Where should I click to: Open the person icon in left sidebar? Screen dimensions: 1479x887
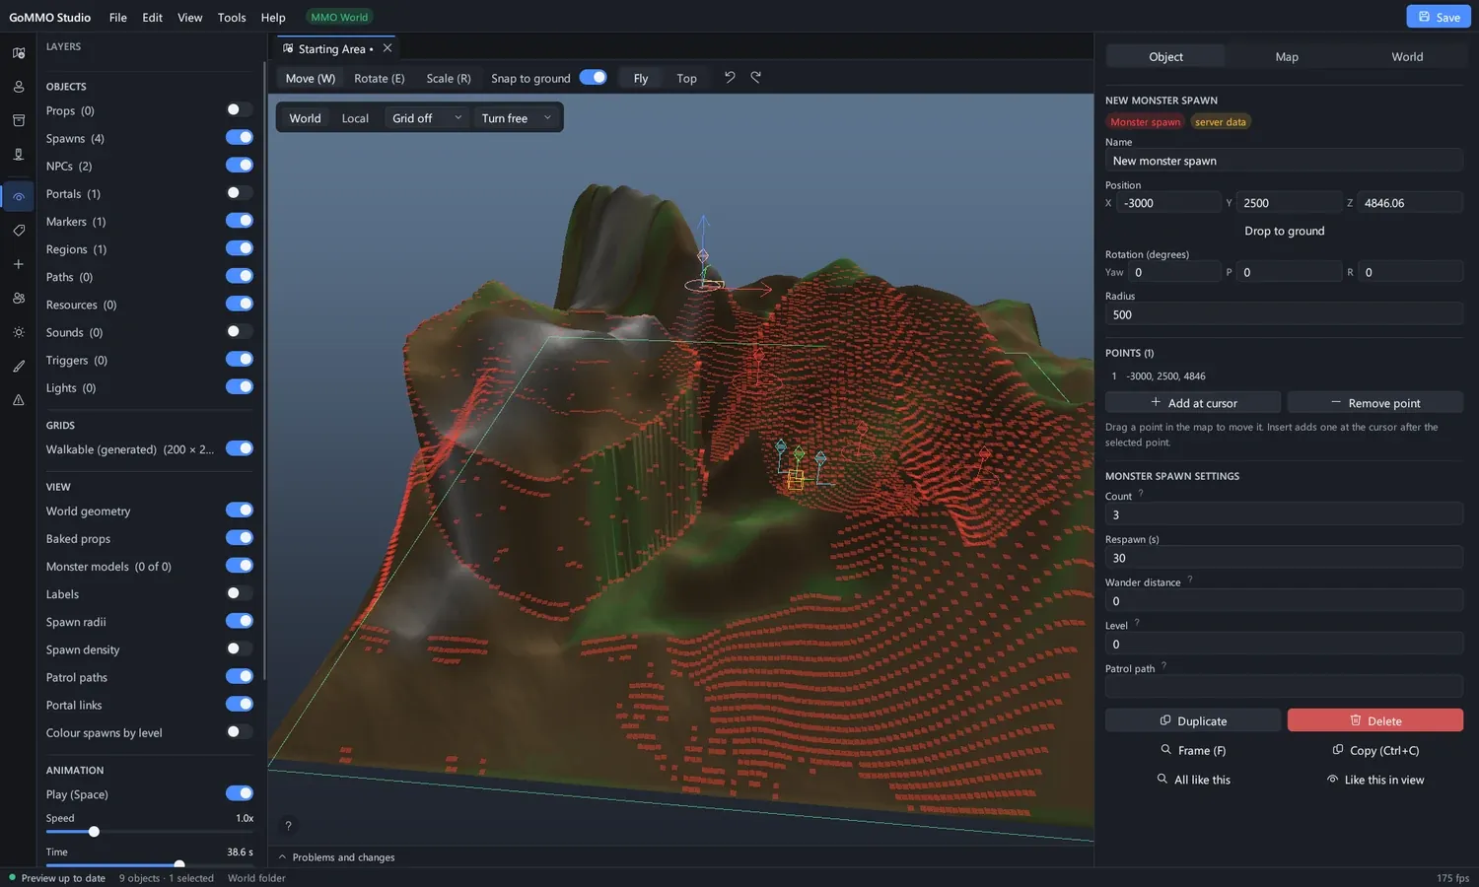point(19,87)
